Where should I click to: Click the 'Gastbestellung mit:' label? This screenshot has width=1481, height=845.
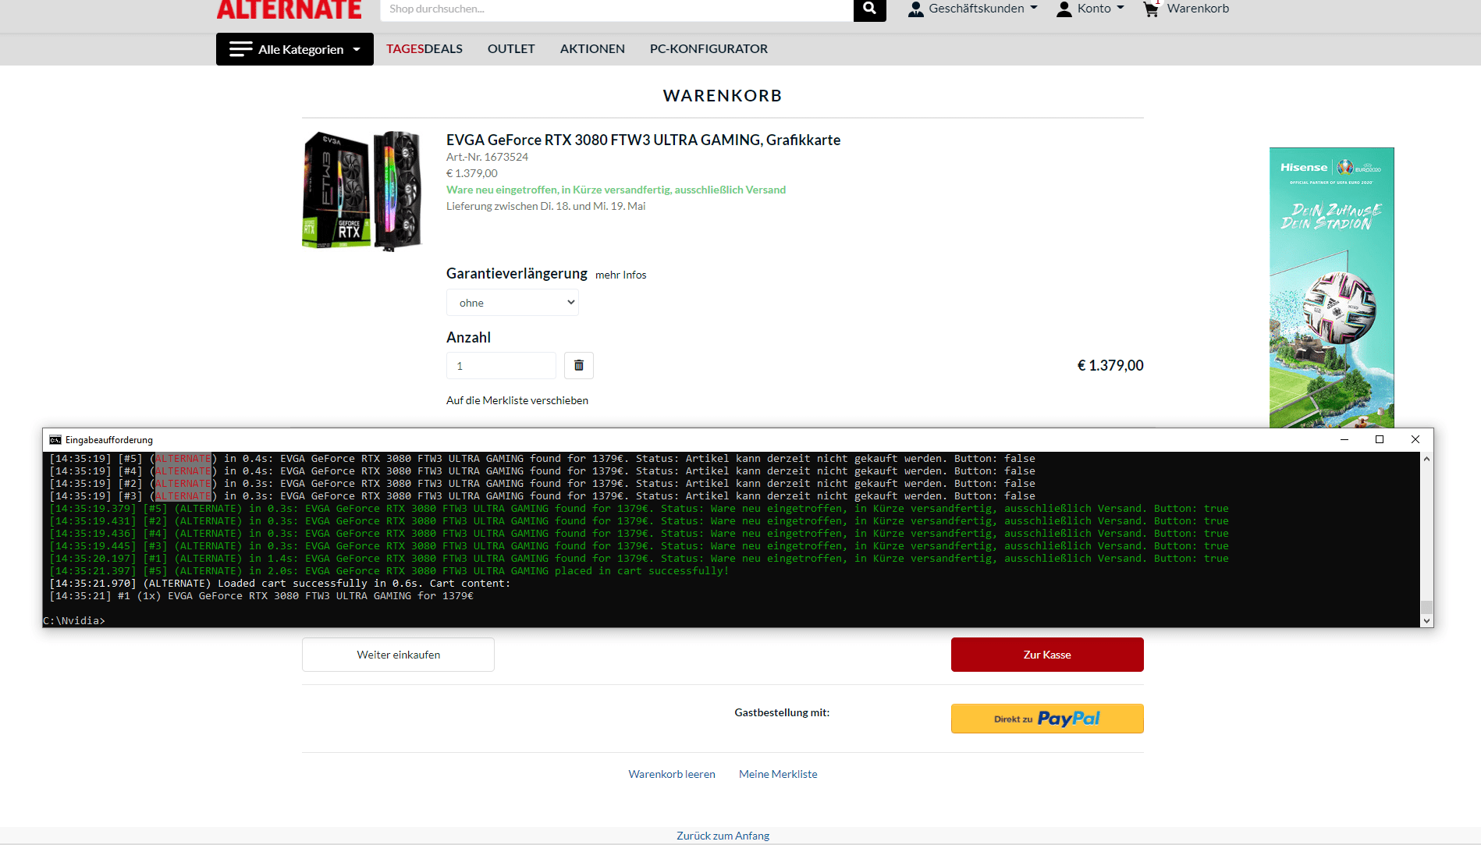click(x=782, y=712)
